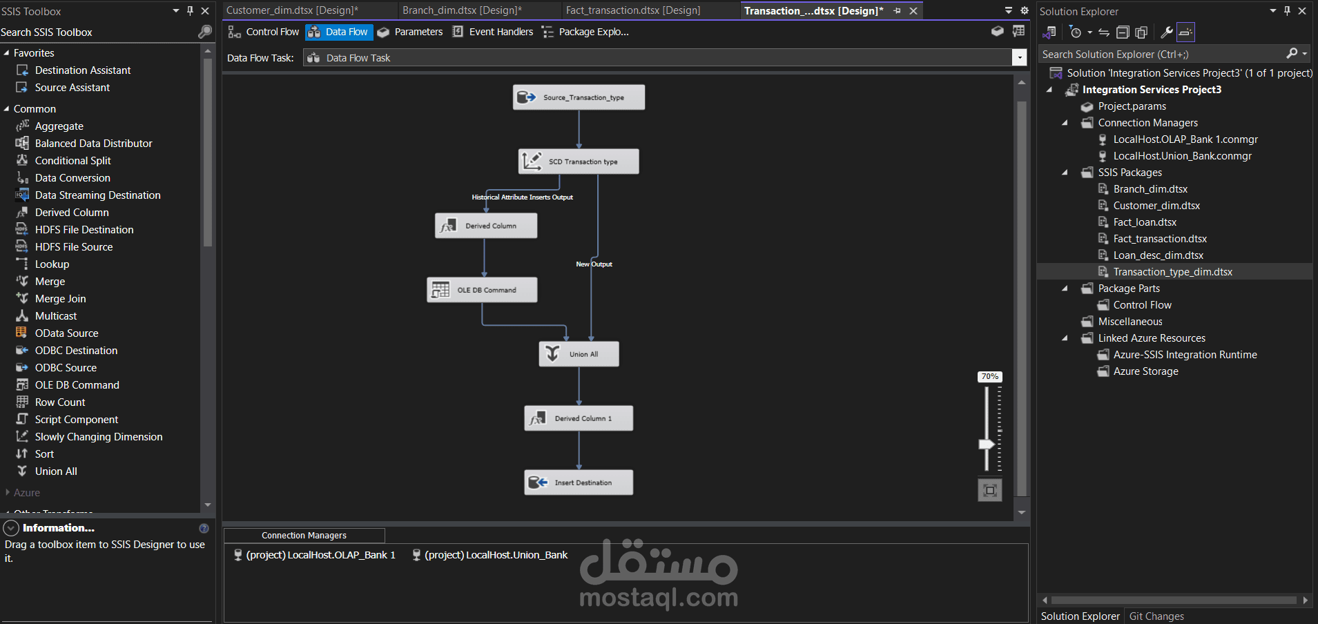Open Solution Explorer search options dropdown
Viewport: 1318px width, 624px height.
tap(1305, 54)
